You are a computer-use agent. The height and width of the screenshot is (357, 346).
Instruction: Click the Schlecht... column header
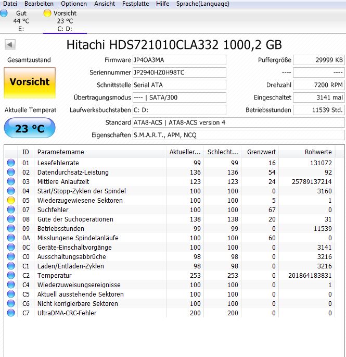coord(222,152)
